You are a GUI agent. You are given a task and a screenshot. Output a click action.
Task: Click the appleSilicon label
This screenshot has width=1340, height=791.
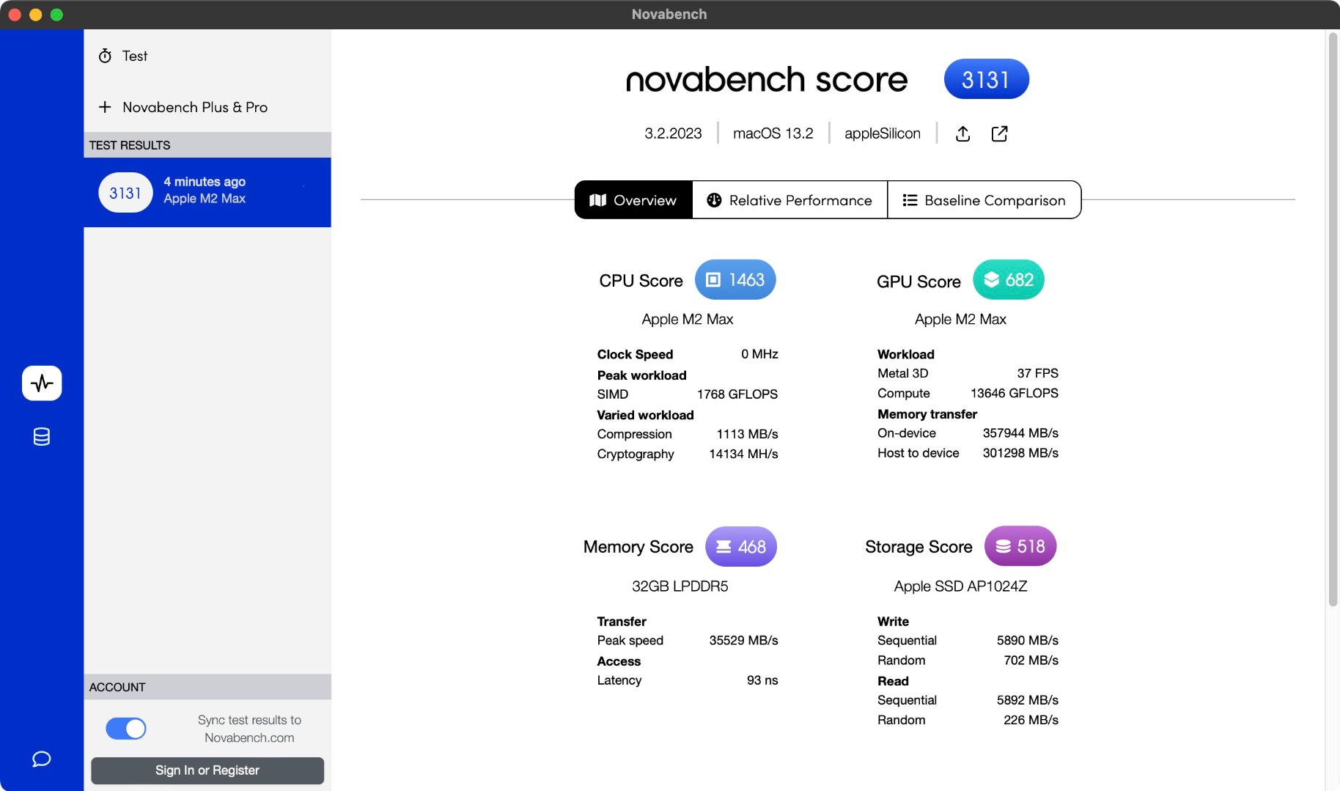pos(883,133)
